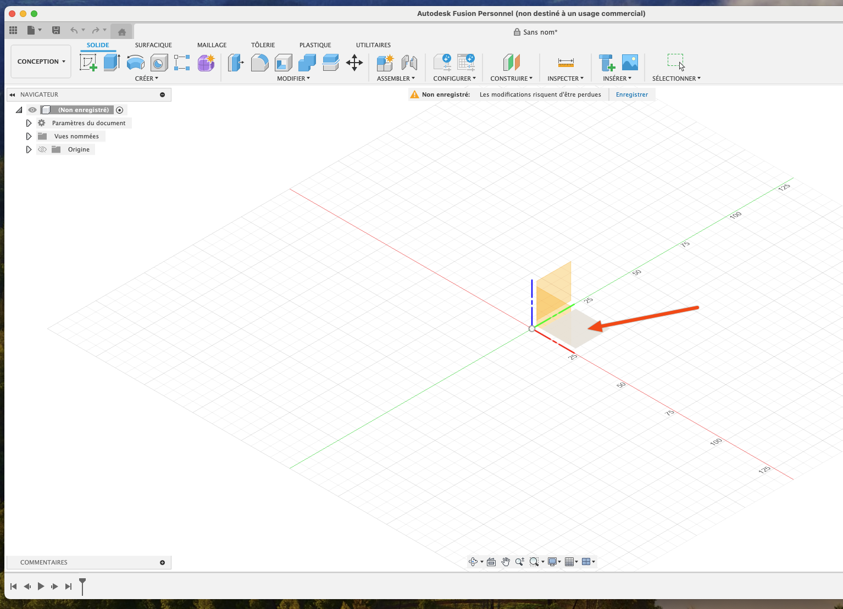
Task: Open the CRÉER dropdown menu
Action: click(x=147, y=79)
